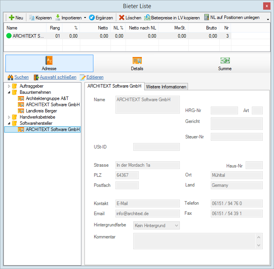Switch to the Details section

137,63
